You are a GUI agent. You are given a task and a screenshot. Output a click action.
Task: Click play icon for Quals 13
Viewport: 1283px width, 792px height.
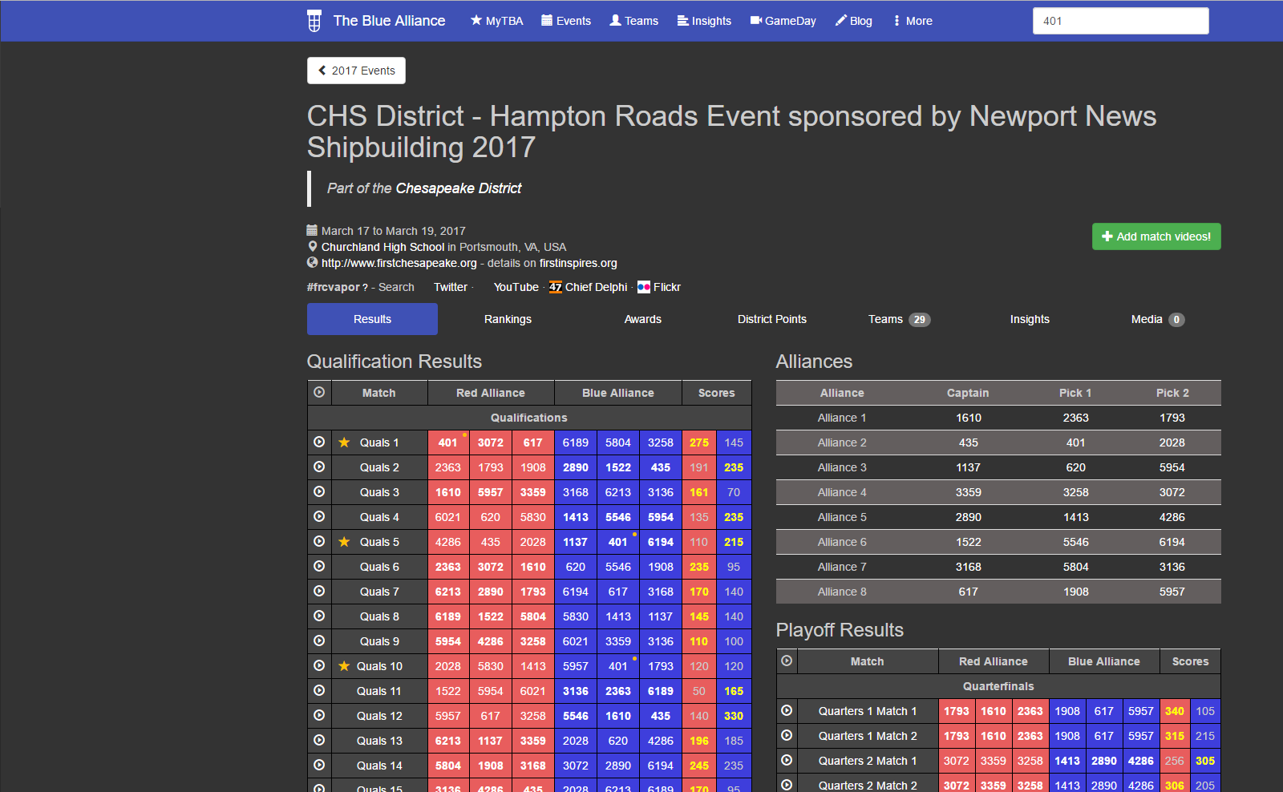coord(319,740)
